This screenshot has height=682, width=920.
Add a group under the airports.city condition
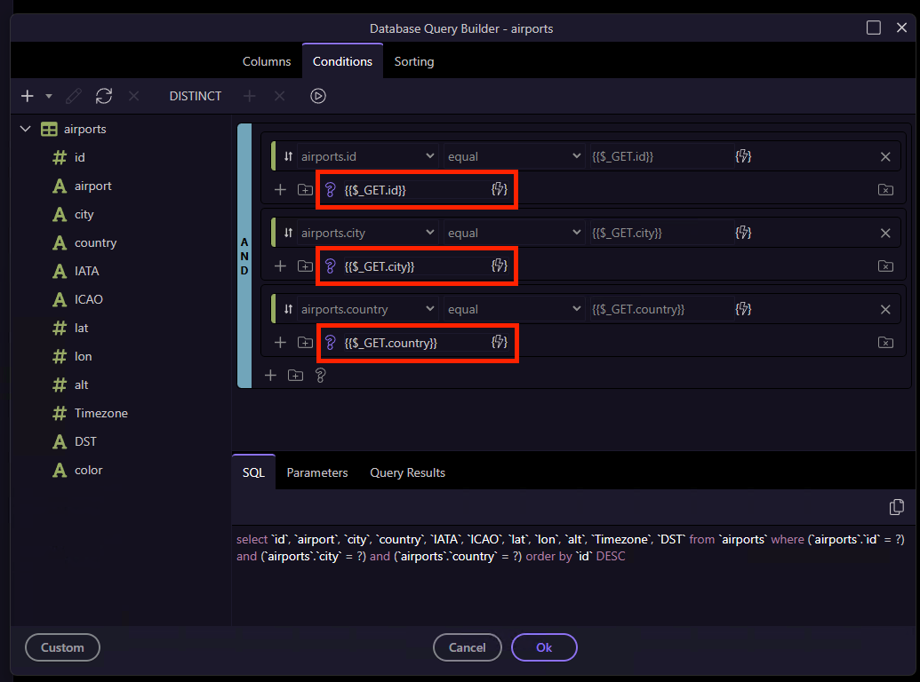click(305, 266)
